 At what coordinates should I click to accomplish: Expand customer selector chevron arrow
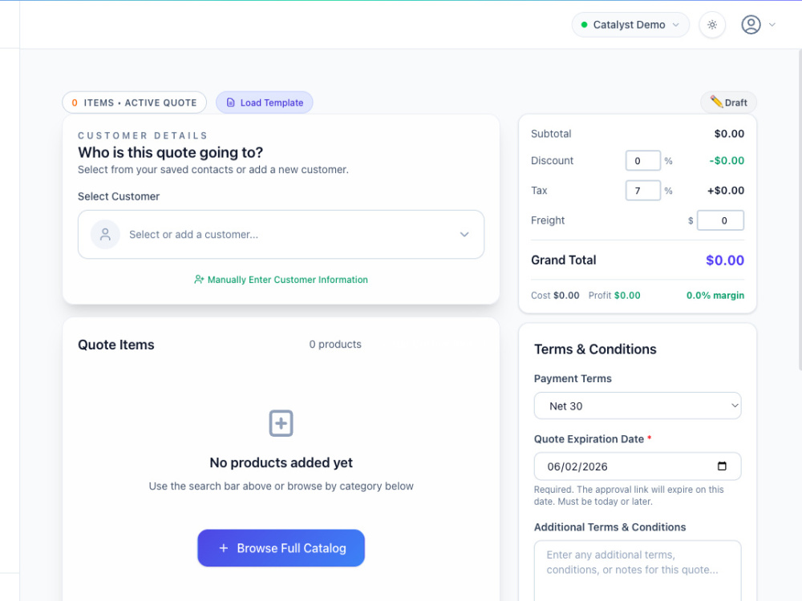(464, 235)
